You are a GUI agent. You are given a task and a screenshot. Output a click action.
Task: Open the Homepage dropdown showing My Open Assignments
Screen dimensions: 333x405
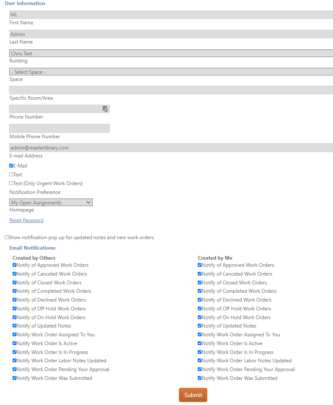click(51, 203)
